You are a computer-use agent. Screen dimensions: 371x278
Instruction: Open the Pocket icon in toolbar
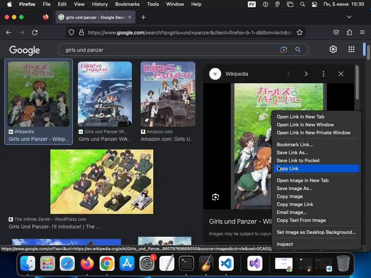(336, 32)
